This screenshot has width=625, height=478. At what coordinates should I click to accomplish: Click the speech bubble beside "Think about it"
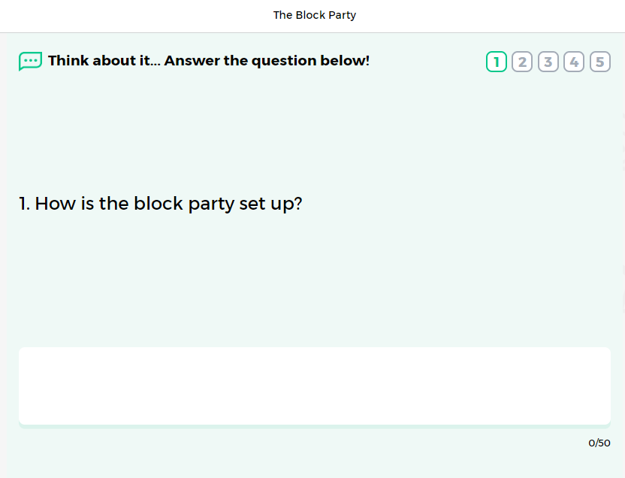[x=30, y=61]
